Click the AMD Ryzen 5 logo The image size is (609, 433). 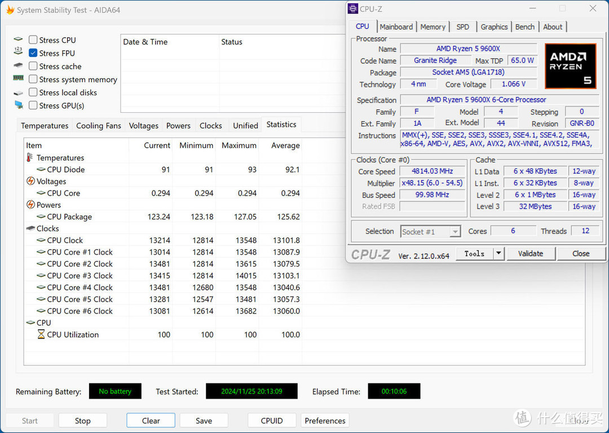click(570, 66)
